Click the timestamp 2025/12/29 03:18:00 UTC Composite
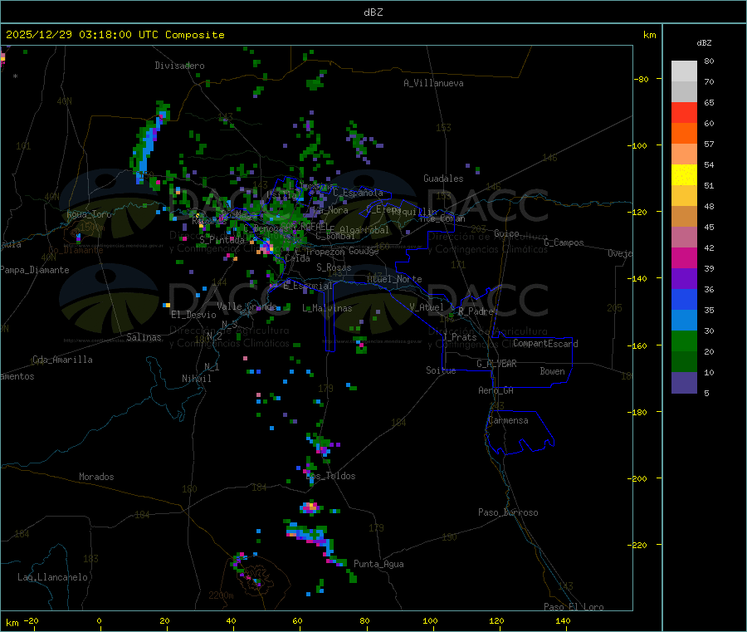The width and height of the screenshot is (747, 632). (115, 35)
